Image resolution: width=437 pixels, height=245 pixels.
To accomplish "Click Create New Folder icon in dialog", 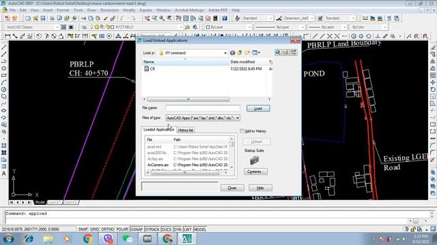I will click(247, 52).
